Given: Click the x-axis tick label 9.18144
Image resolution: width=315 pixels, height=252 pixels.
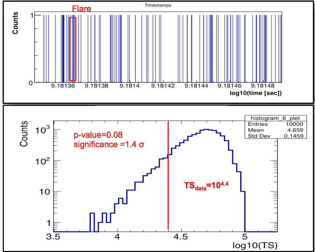Looking at the screenshot, I should [x=196, y=86].
